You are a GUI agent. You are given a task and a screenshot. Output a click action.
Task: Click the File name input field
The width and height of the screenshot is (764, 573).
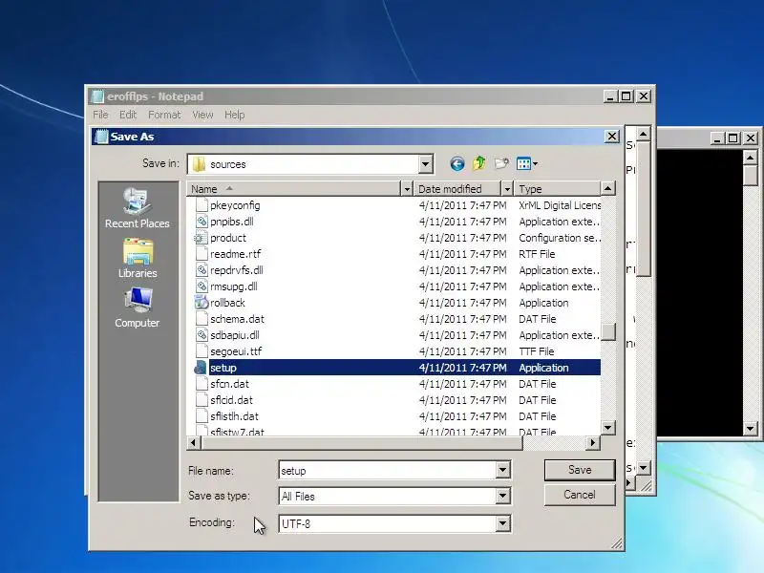click(387, 470)
